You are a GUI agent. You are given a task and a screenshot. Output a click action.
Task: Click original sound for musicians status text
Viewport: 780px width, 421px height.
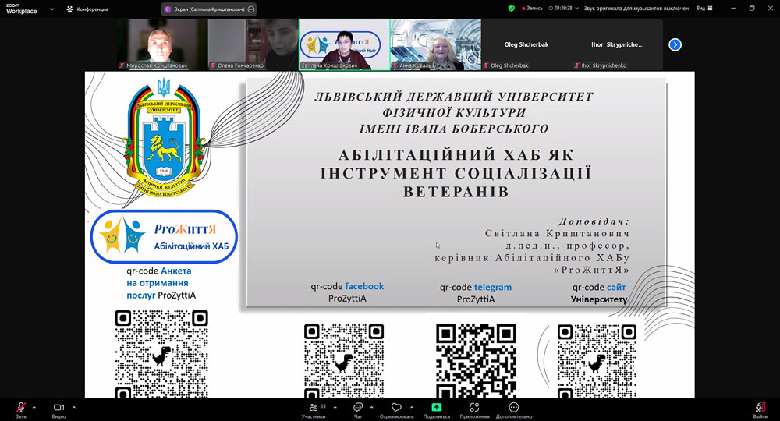(636, 9)
